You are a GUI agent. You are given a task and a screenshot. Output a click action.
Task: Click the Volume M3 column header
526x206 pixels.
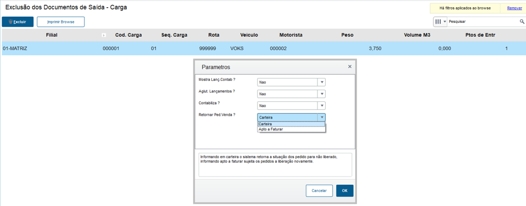416,35
